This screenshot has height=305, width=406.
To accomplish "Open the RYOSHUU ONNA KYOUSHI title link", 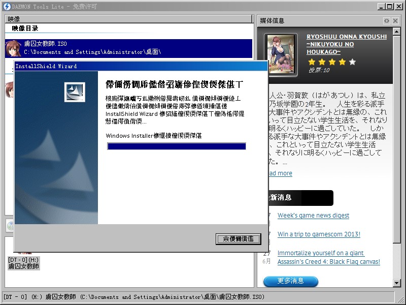I will (x=347, y=44).
